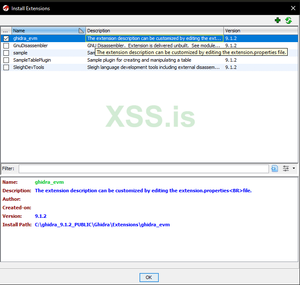
Task: Toggle the SleighDevTools checkbox
Action: 6,68
